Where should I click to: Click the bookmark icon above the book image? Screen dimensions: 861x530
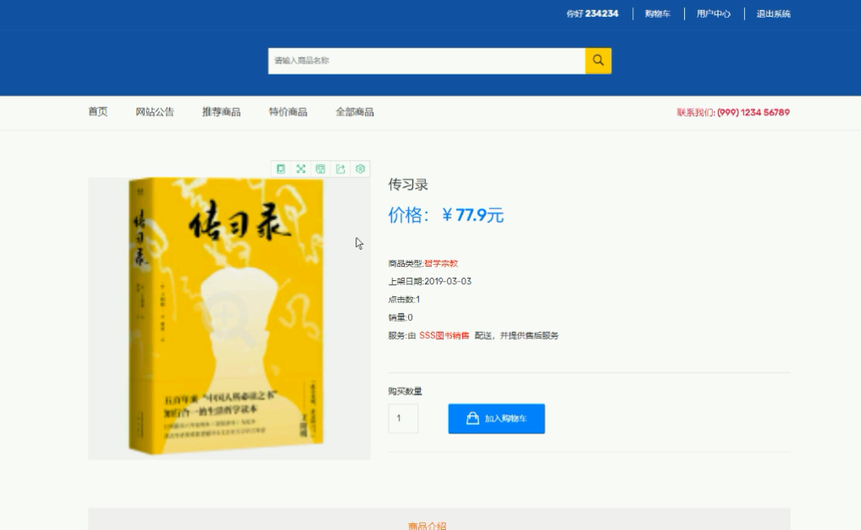coord(280,168)
